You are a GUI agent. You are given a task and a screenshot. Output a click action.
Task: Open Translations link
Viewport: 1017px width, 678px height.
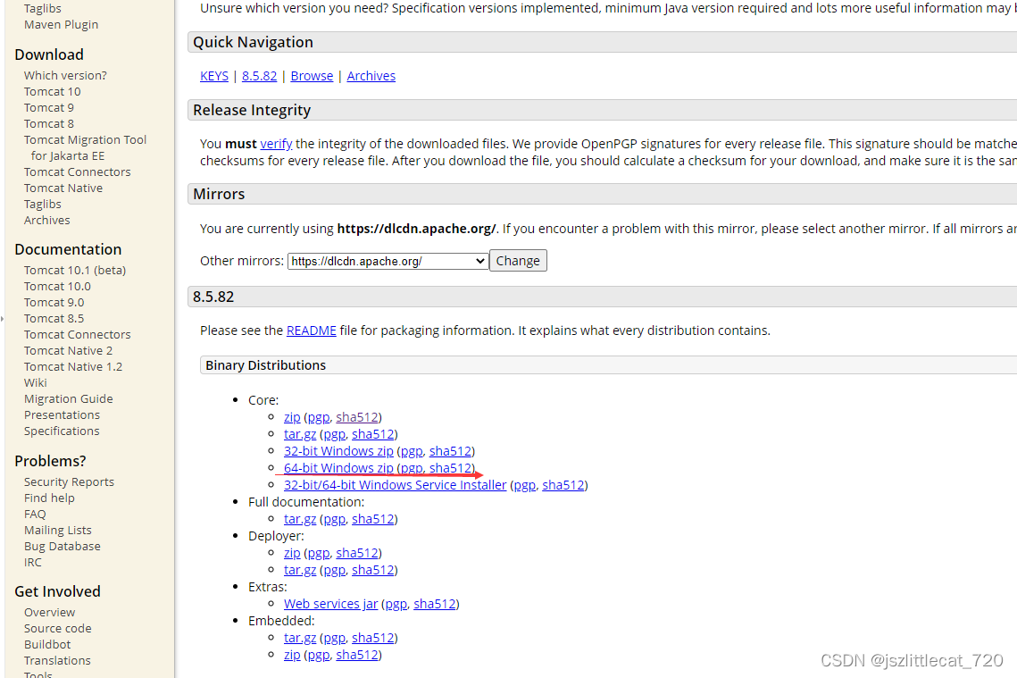point(57,660)
